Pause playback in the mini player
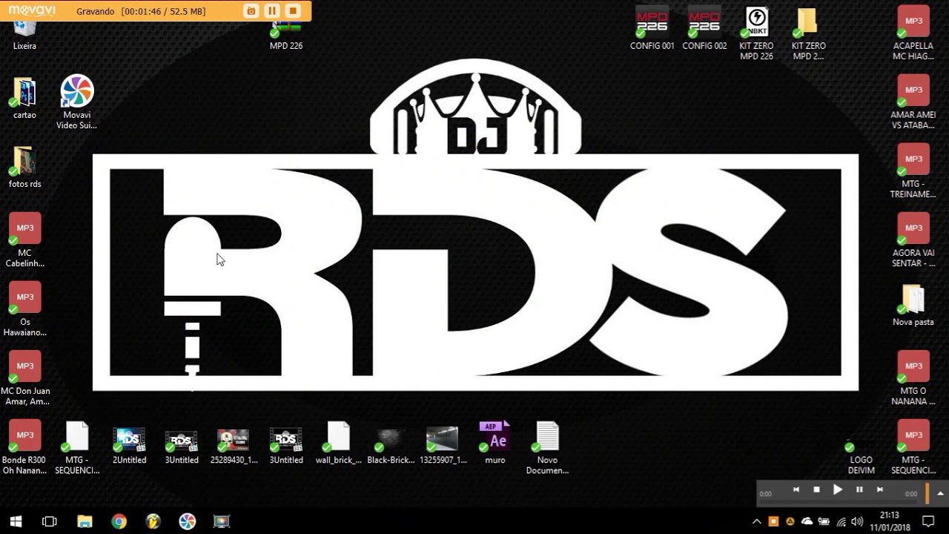Image resolution: width=949 pixels, height=534 pixels. click(x=859, y=489)
